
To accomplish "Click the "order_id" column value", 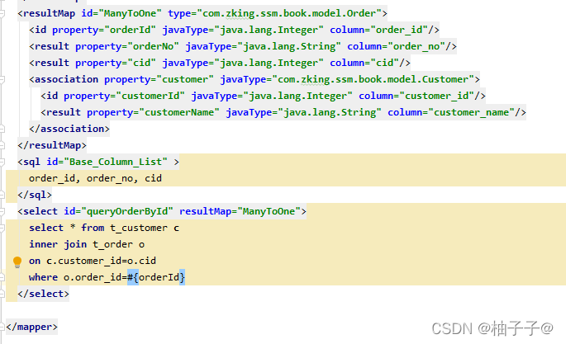I will click(x=399, y=30).
